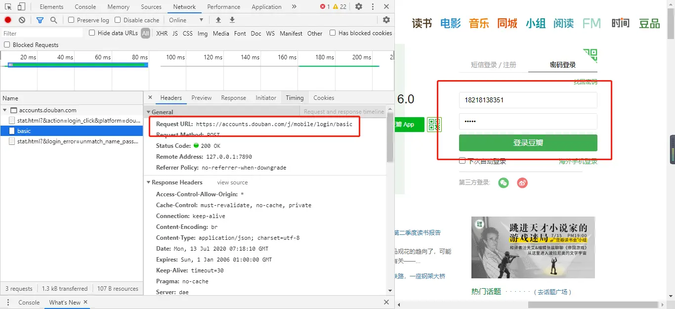Screen dimensions: 675x309
Task: Enable Hide data URLs checkbox
Action: click(92, 33)
